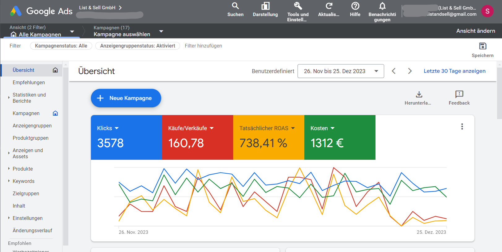Open the Kampagne auswählen dropdown
Screen dimensions: 502x252
point(161,31)
